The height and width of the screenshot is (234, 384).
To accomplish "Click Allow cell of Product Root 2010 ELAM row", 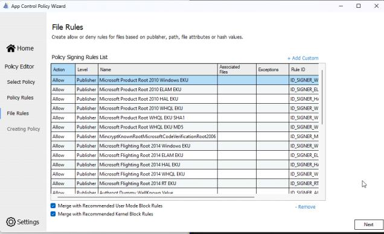I will [63, 89].
